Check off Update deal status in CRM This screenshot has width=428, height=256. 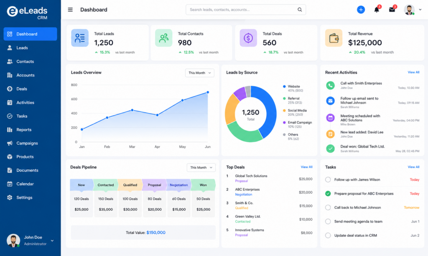(328, 235)
